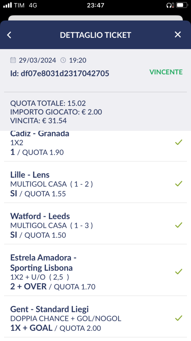The height and width of the screenshot is (341, 191).
Task: Tap the checkmark for Gent - Standard Liegi
Action: 179,318
